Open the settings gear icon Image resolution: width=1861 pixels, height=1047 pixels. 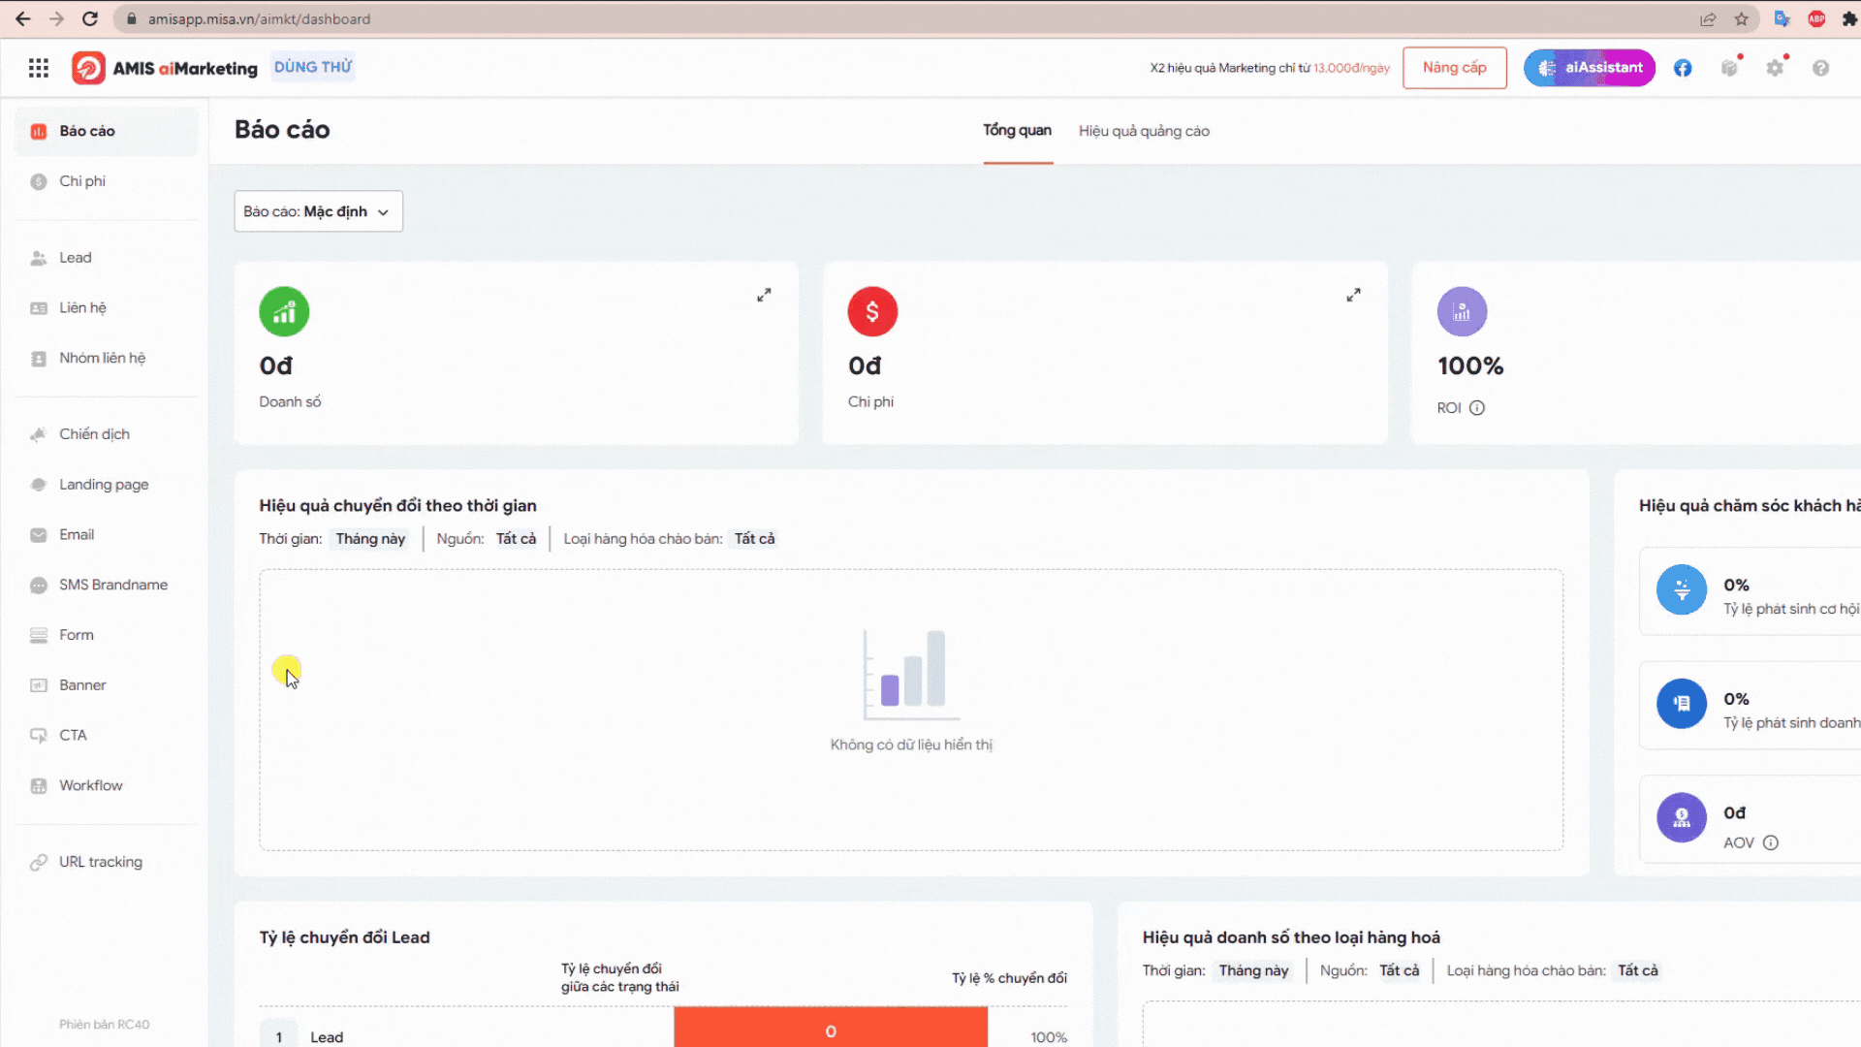click(x=1775, y=68)
